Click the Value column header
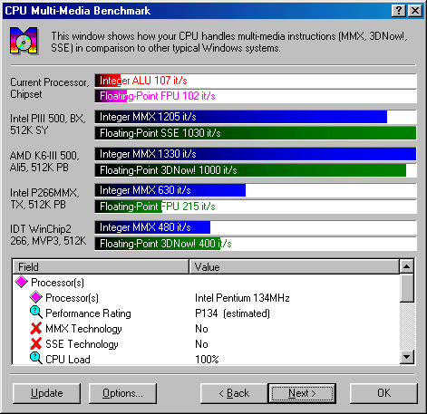 point(294,267)
